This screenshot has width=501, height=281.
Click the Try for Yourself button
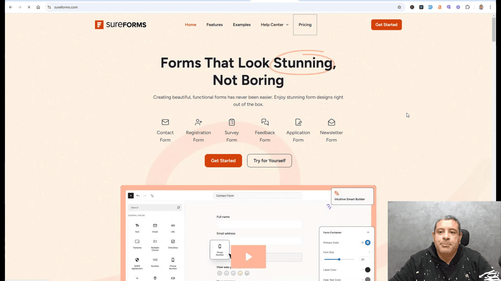(x=270, y=161)
